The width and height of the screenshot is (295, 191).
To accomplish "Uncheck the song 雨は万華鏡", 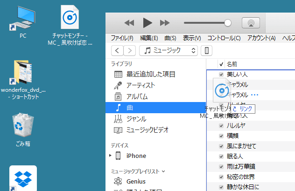I will coord(221,167).
